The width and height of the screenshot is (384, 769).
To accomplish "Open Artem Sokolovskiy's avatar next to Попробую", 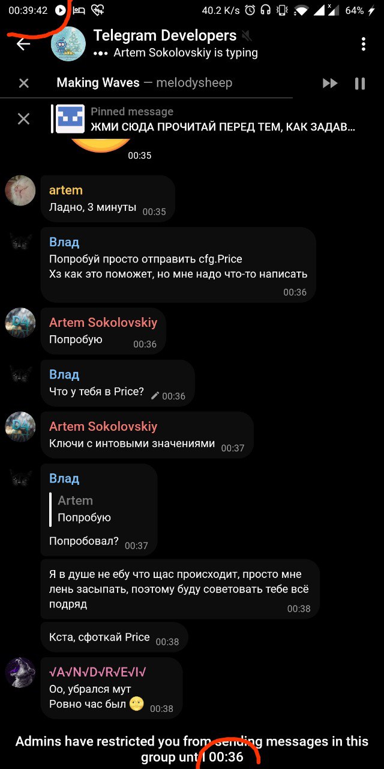I will click(x=20, y=322).
